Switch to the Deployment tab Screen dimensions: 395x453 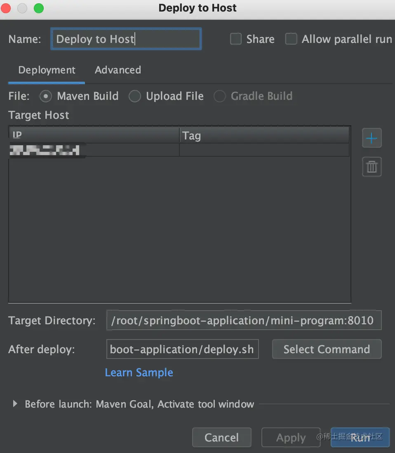coord(46,70)
